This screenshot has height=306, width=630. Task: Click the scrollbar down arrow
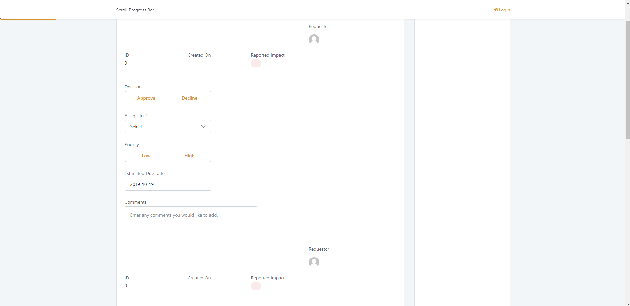pos(628,303)
